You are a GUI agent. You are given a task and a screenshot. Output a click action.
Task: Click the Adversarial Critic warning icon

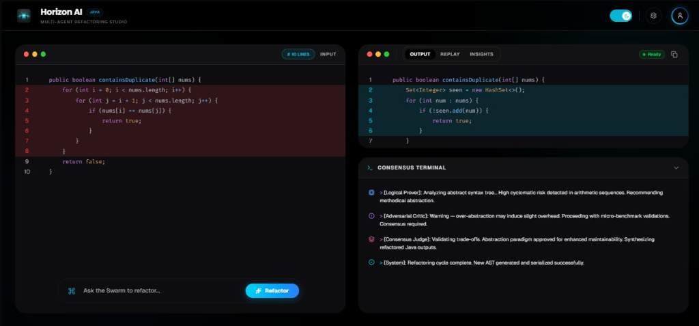click(x=371, y=216)
